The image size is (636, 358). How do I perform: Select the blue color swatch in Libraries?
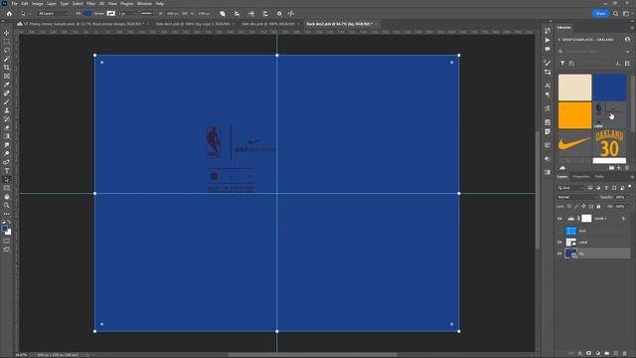click(609, 88)
